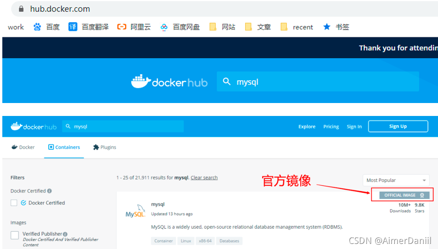Click the MySQL description sentence

247,227
